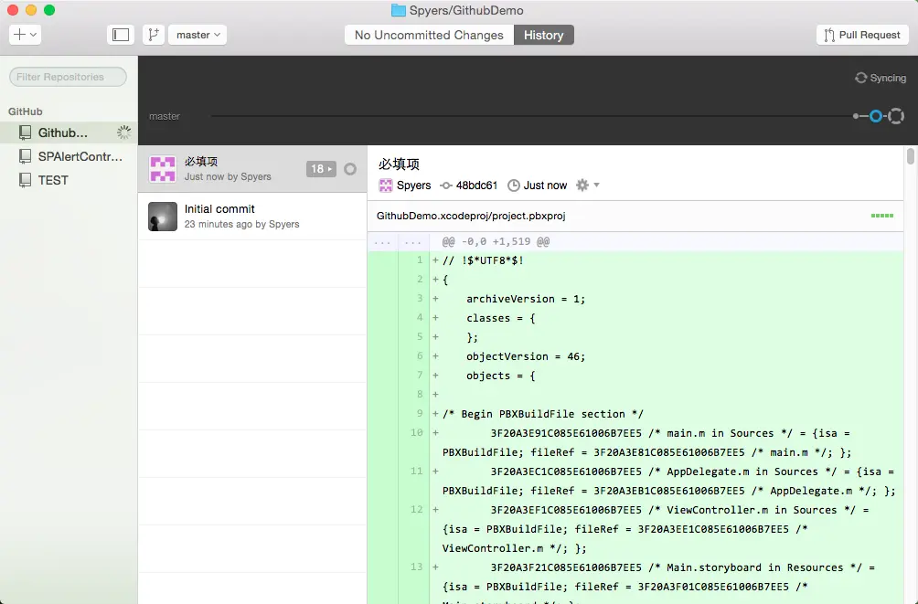Switch to No Uncommitted Changes tab
Viewport: 918px width, 604px height.
tap(429, 35)
